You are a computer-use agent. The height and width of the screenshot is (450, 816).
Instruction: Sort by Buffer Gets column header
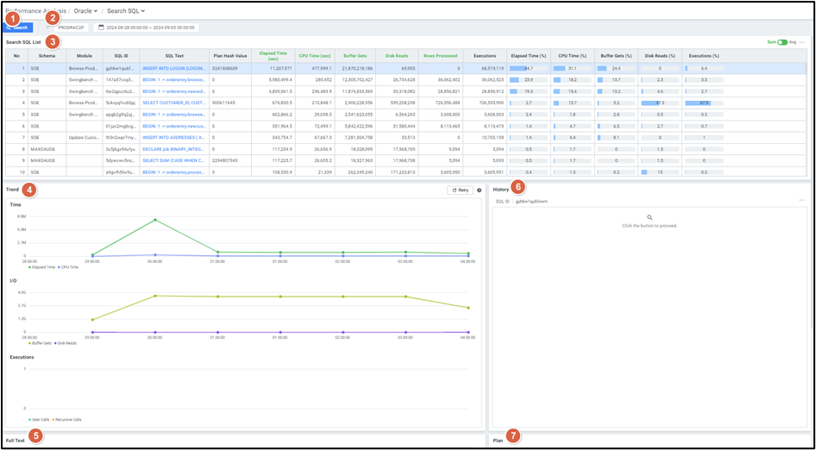tap(356, 55)
